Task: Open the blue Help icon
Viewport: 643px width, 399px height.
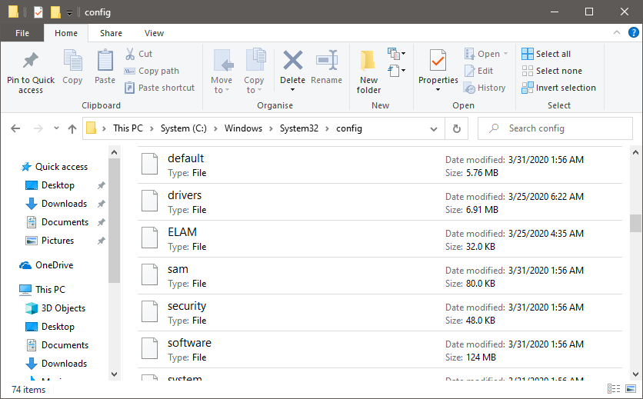Action: pos(633,32)
